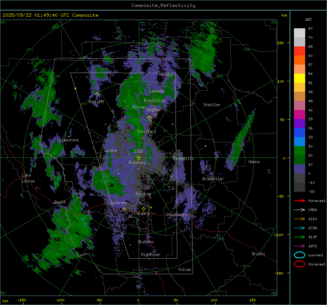Click the Stettler city label
This screenshot has width=327, height=305.
pos(211,105)
